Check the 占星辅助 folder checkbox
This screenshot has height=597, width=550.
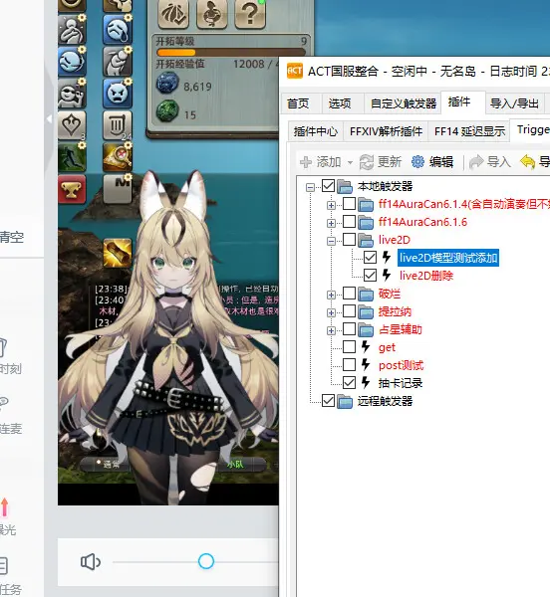pos(349,329)
